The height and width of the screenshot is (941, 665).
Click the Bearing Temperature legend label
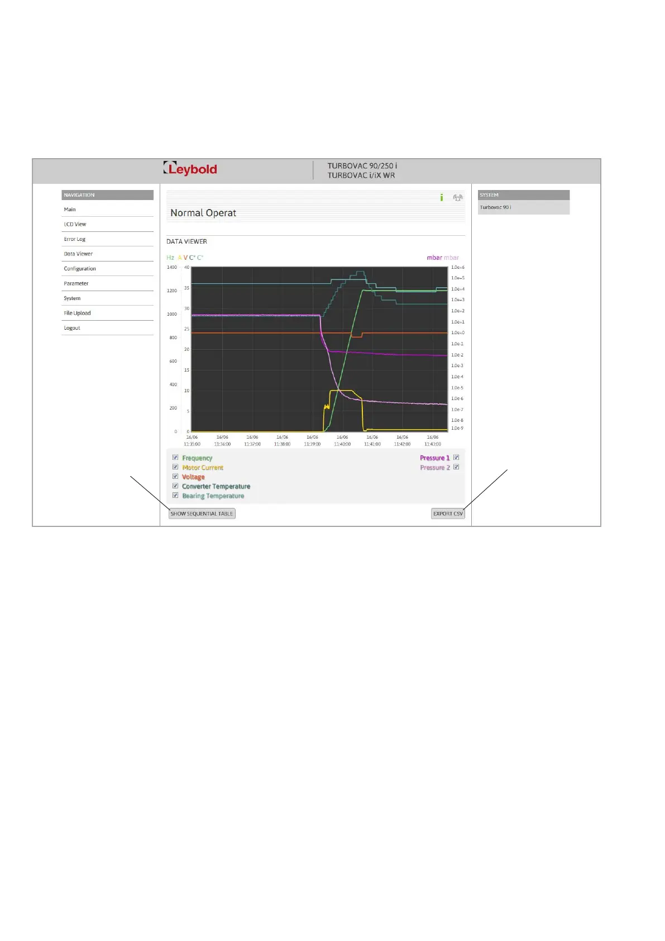213,496
